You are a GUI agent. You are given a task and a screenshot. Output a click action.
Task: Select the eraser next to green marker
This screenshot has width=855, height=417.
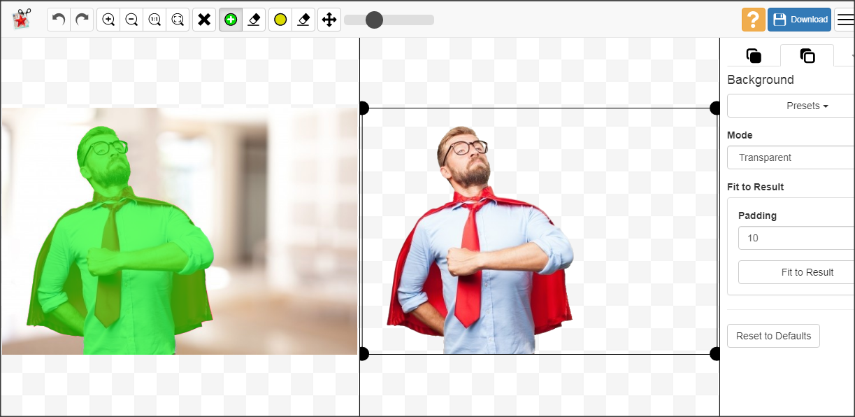254,20
